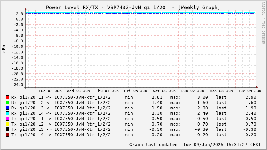This screenshot has height=150, width=267.
Task: Click the green Rx L2 legend swatch
Action: click(x=7, y=103)
